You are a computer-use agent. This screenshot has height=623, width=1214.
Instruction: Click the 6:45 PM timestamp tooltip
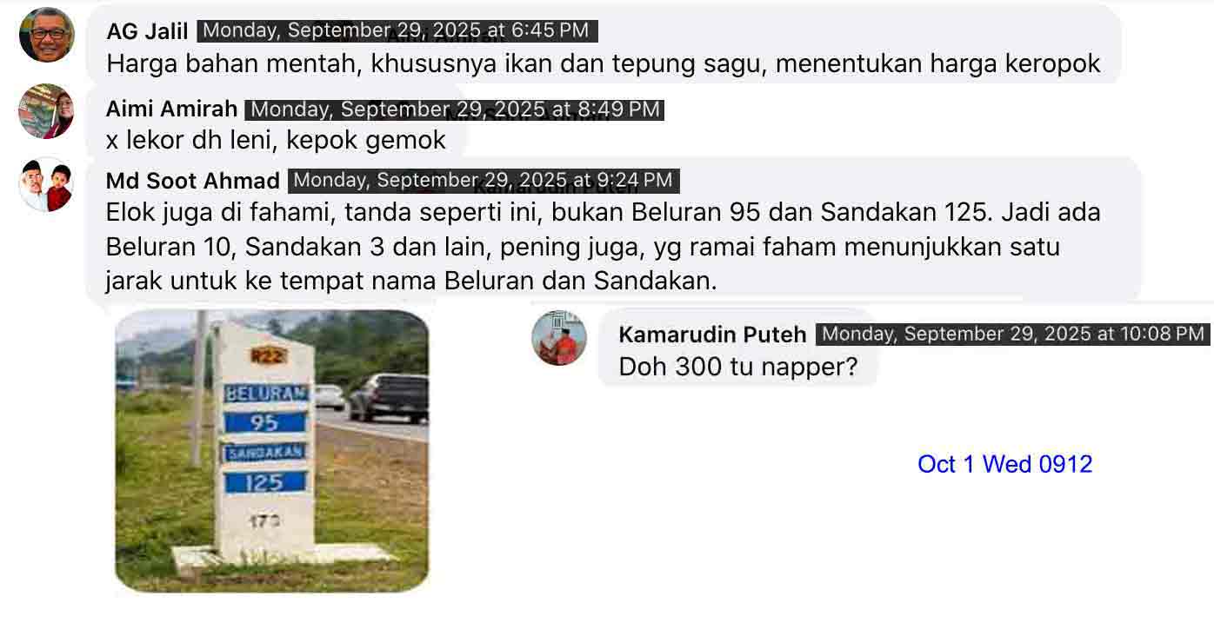(397, 30)
